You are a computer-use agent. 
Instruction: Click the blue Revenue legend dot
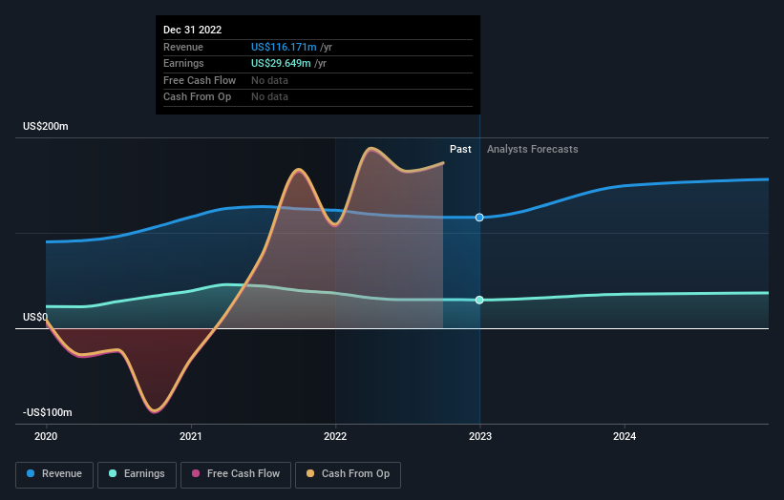31,473
